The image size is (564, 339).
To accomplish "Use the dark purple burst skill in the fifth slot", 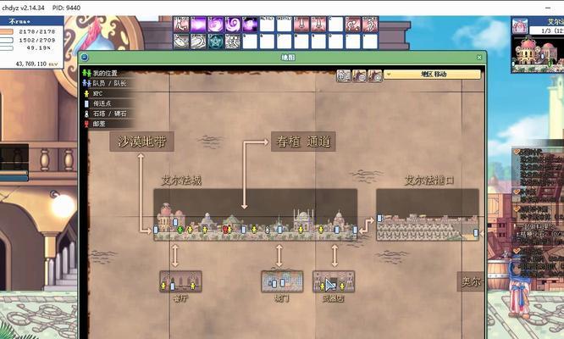I will 250,25.
